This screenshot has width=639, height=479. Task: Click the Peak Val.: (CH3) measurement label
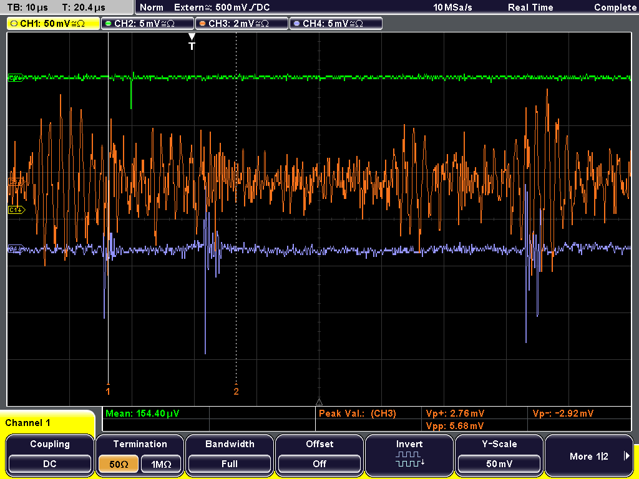pos(357,414)
